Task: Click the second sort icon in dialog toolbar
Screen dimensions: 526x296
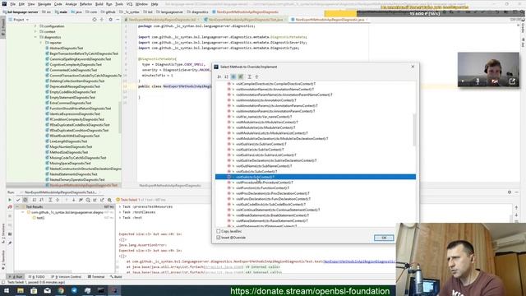Action: coord(227,76)
